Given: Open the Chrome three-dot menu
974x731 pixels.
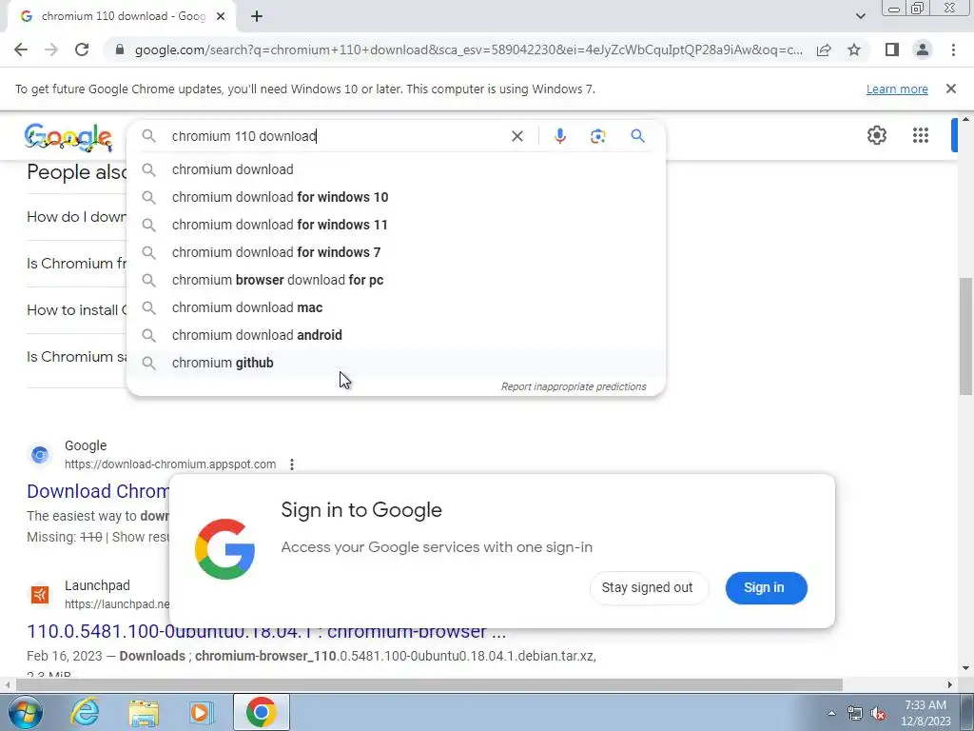Looking at the screenshot, I should pos(953,49).
